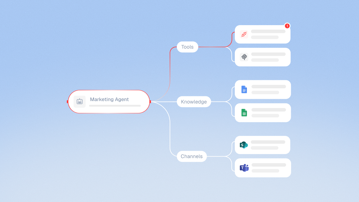Open the Google Docs icon
Viewport: 359px width, 202px height.
click(244, 89)
